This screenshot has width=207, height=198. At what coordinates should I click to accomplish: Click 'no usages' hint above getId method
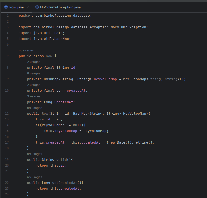pos(35,154)
